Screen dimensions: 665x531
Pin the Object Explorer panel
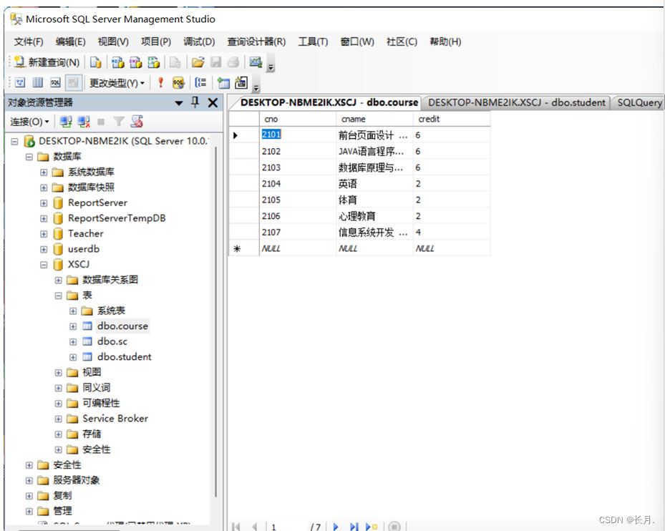click(x=195, y=102)
